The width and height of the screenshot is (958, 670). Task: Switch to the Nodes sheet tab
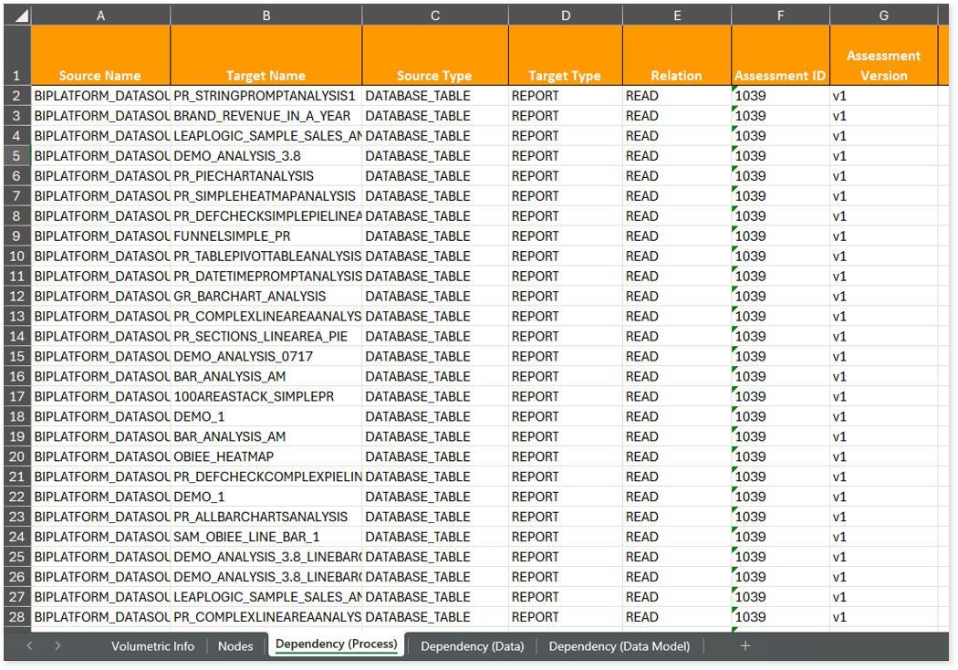[x=235, y=646]
